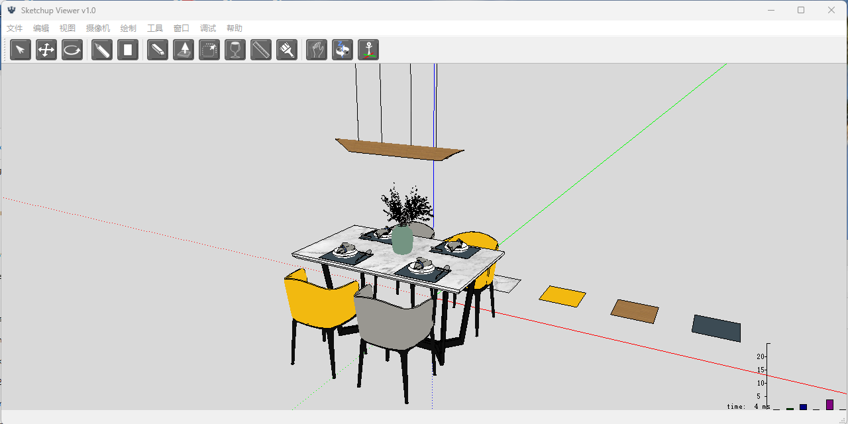Pick the Line drawing tool
Viewport: 848px width, 424px height.
coord(101,50)
